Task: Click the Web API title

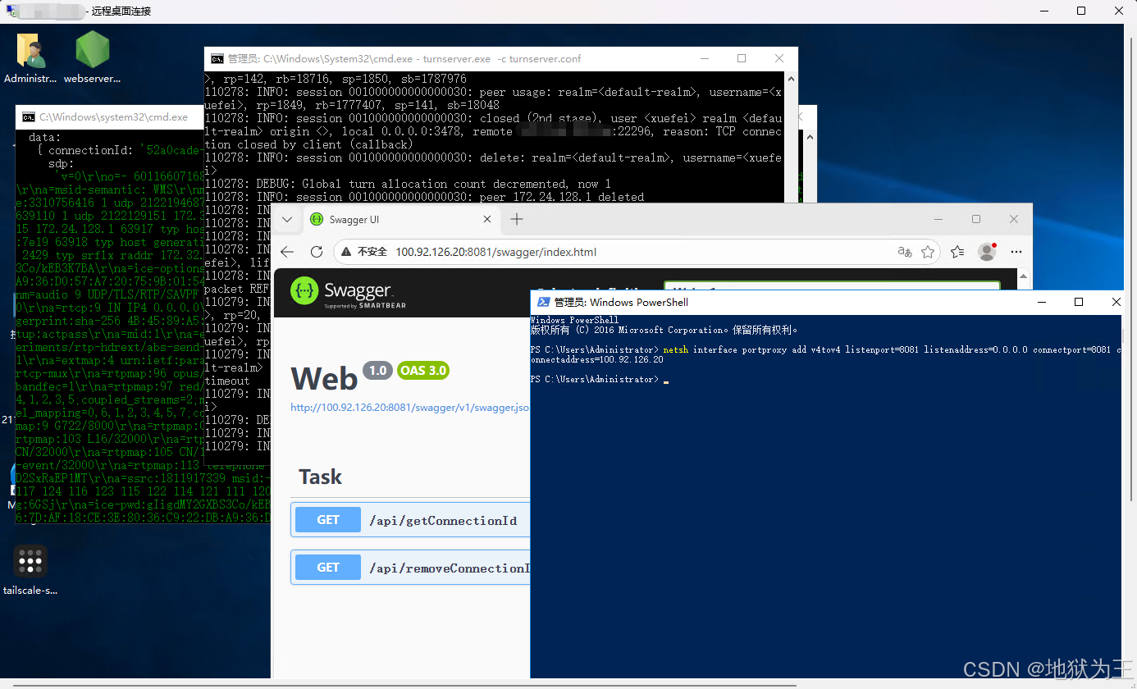Action: [x=324, y=378]
